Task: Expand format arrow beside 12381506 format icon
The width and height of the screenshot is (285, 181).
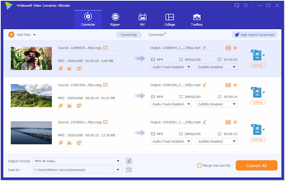Action: pyautogui.click(x=264, y=92)
